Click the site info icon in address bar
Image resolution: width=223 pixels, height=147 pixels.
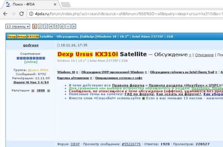tap(31, 14)
